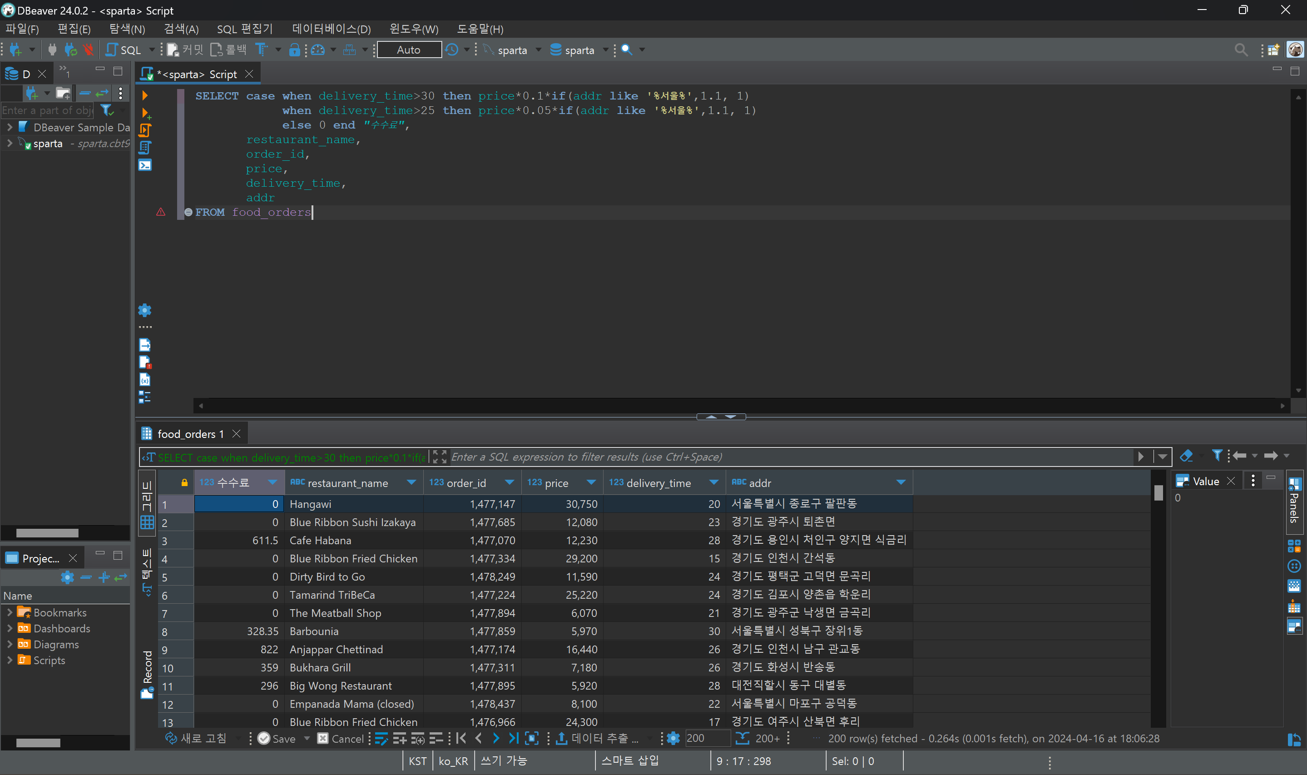Toggle the connection lock read-only mode
The width and height of the screenshot is (1307, 775).
tap(294, 50)
